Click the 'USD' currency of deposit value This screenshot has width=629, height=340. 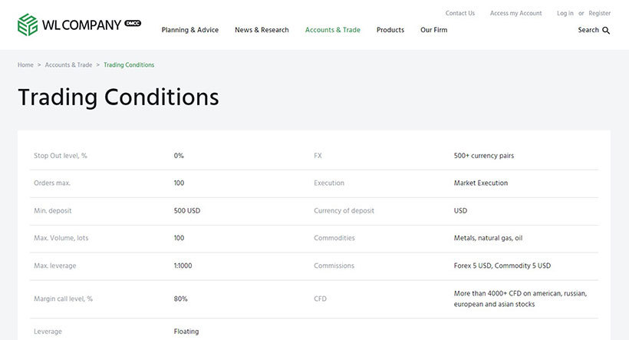click(460, 211)
